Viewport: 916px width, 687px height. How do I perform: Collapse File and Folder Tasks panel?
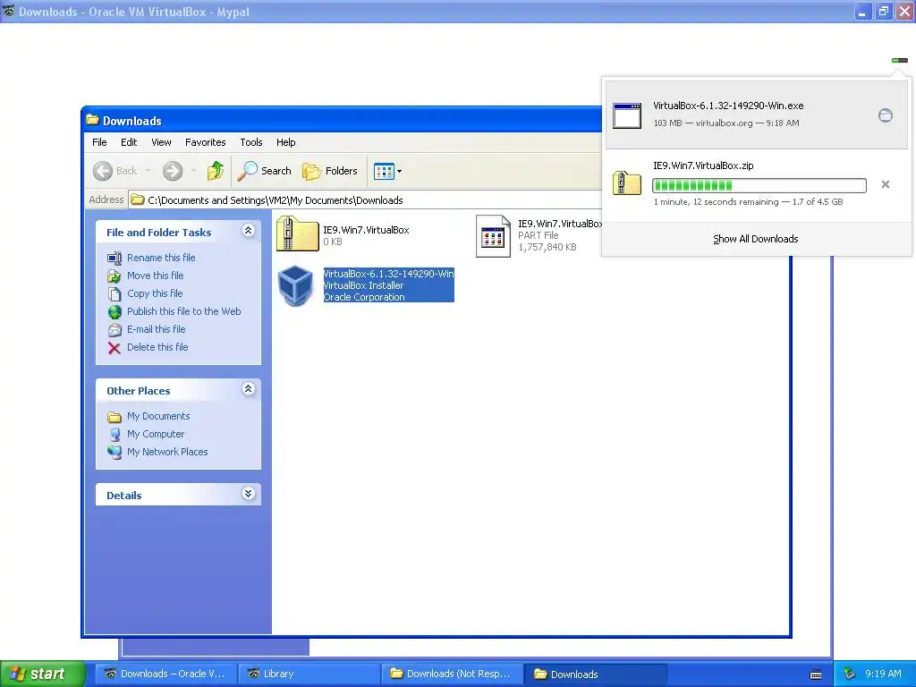[249, 230]
